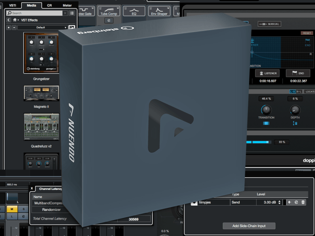Click the END flag button
Viewport: 315px width, 236px height.
298,73
